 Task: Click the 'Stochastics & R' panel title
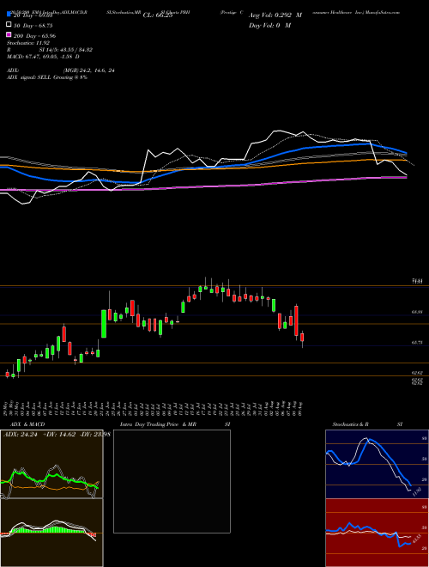351,424
